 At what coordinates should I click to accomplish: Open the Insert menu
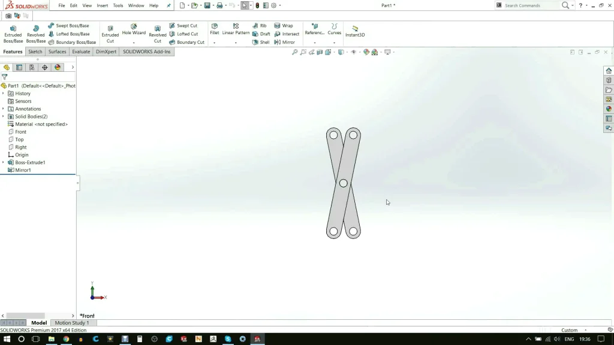coord(102,5)
